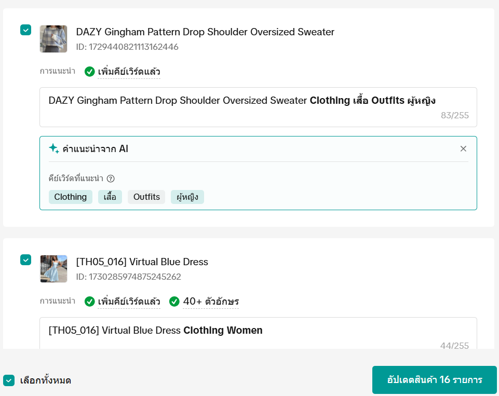Uncheck the Virtual Blue Dress product checkbox
Screen dimensions: 499x396
pyautogui.click(x=26, y=260)
